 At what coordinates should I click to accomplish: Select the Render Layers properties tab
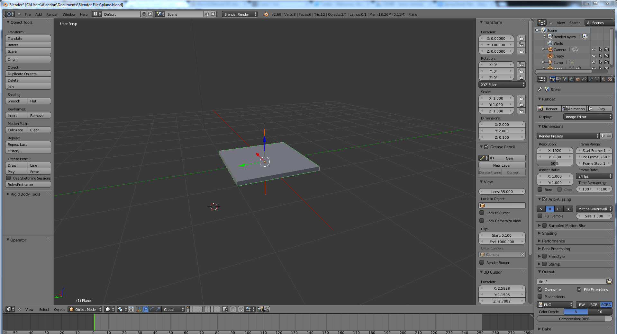click(x=558, y=79)
